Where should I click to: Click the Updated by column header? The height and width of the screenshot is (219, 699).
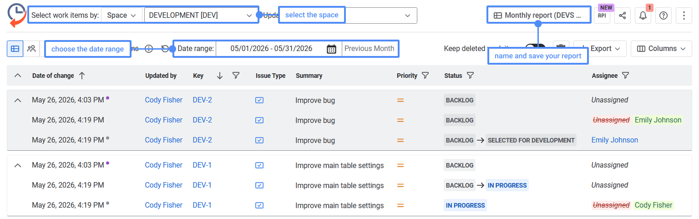tap(161, 76)
